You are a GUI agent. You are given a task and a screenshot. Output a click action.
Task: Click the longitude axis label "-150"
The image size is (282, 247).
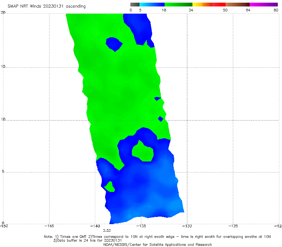coord(4,226)
